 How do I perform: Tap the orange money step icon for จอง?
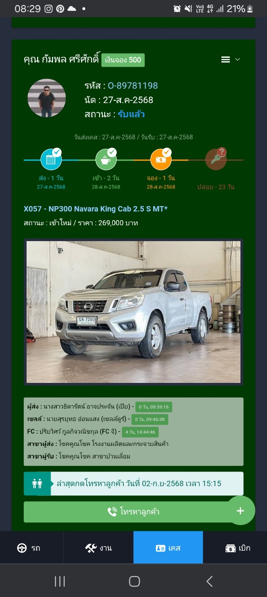[161, 160]
